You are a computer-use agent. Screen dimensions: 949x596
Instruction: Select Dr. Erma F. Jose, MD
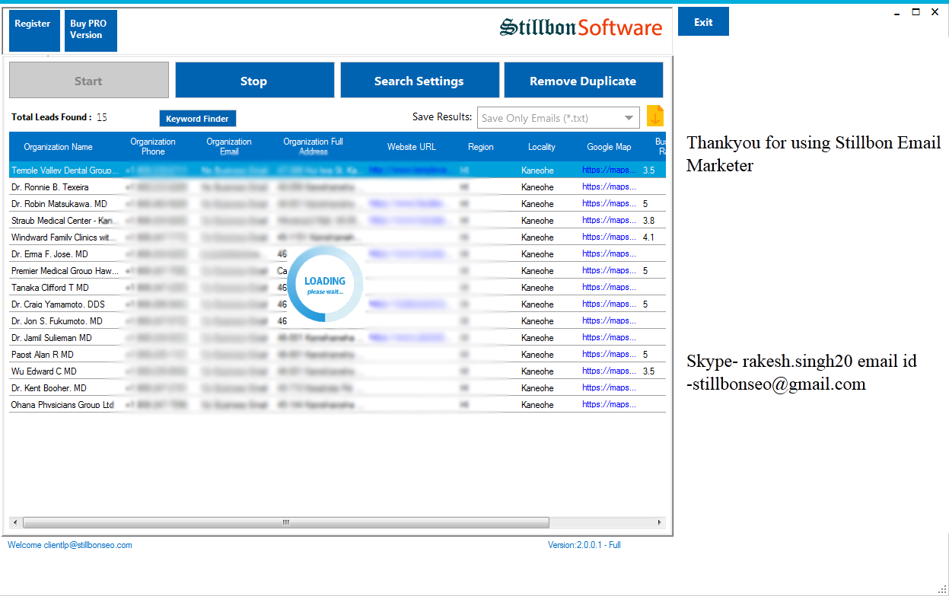click(x=337, y=254)
